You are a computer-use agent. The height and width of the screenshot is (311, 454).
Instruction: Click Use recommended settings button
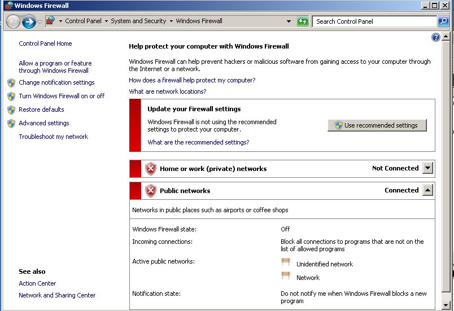[x=377, y=125]
